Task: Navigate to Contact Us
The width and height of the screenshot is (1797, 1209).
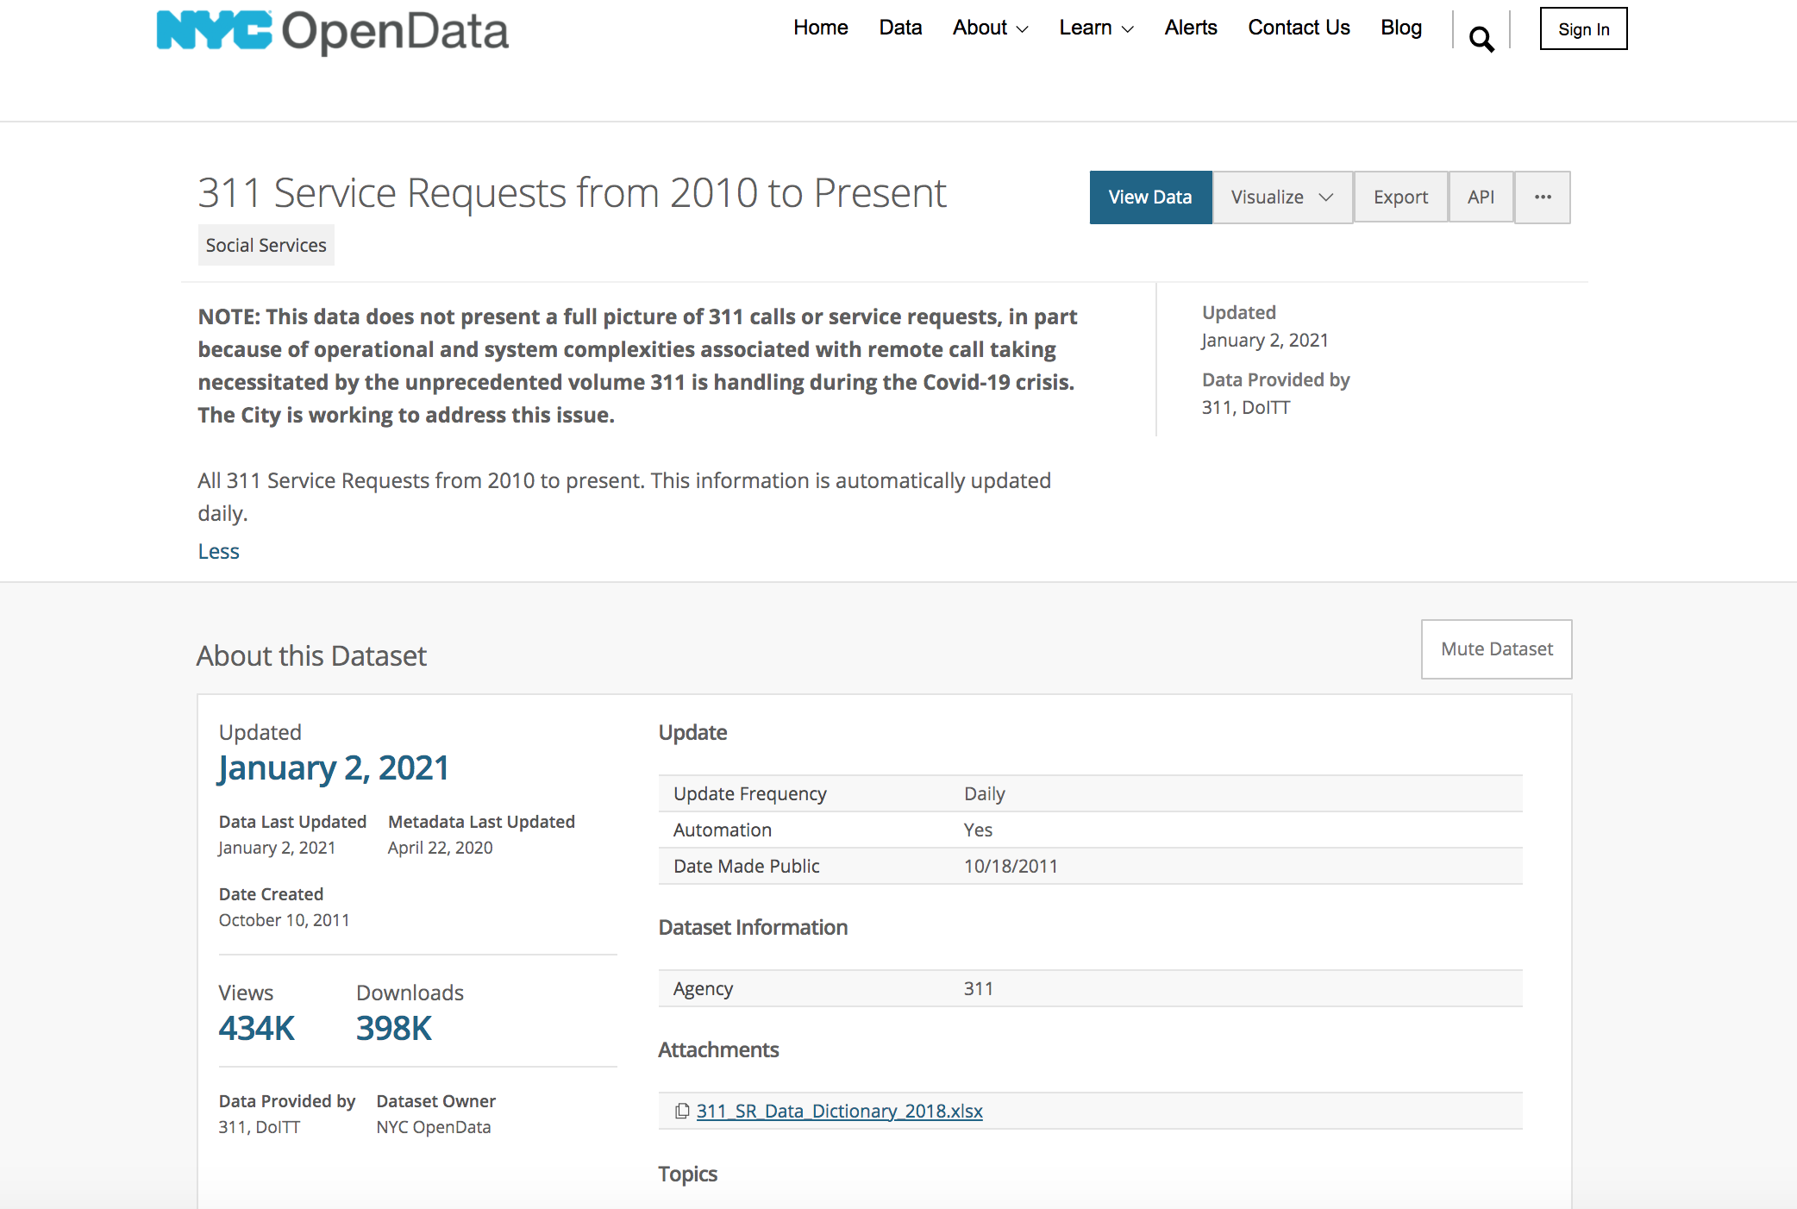Action: [1299, 28]
